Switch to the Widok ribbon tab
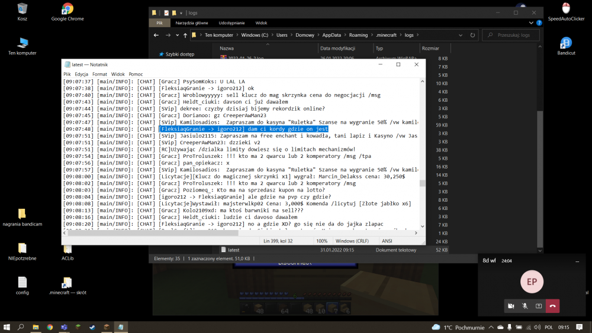 point(261,23)
